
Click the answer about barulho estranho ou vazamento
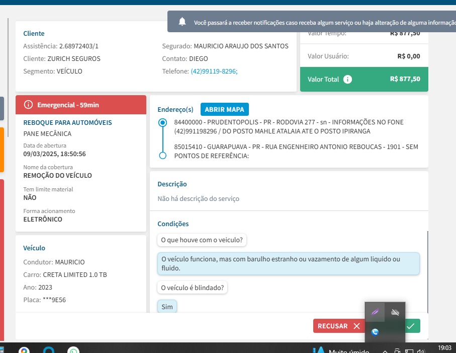[289, 263]
